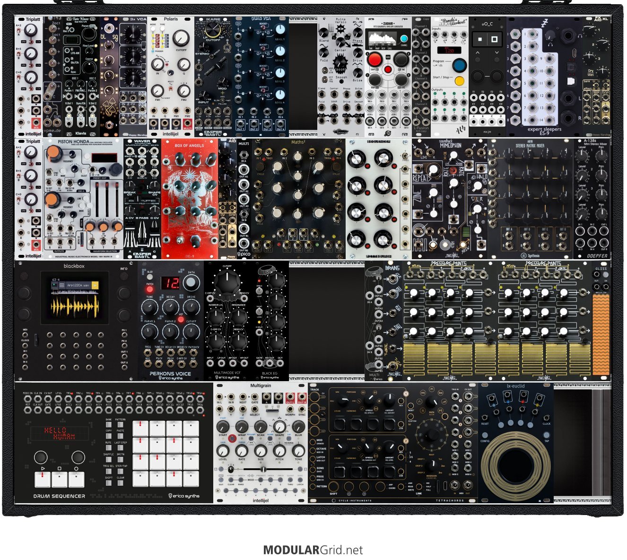Click the yellow Start/Stop button on Pamela's Workout

click(459, 80)
